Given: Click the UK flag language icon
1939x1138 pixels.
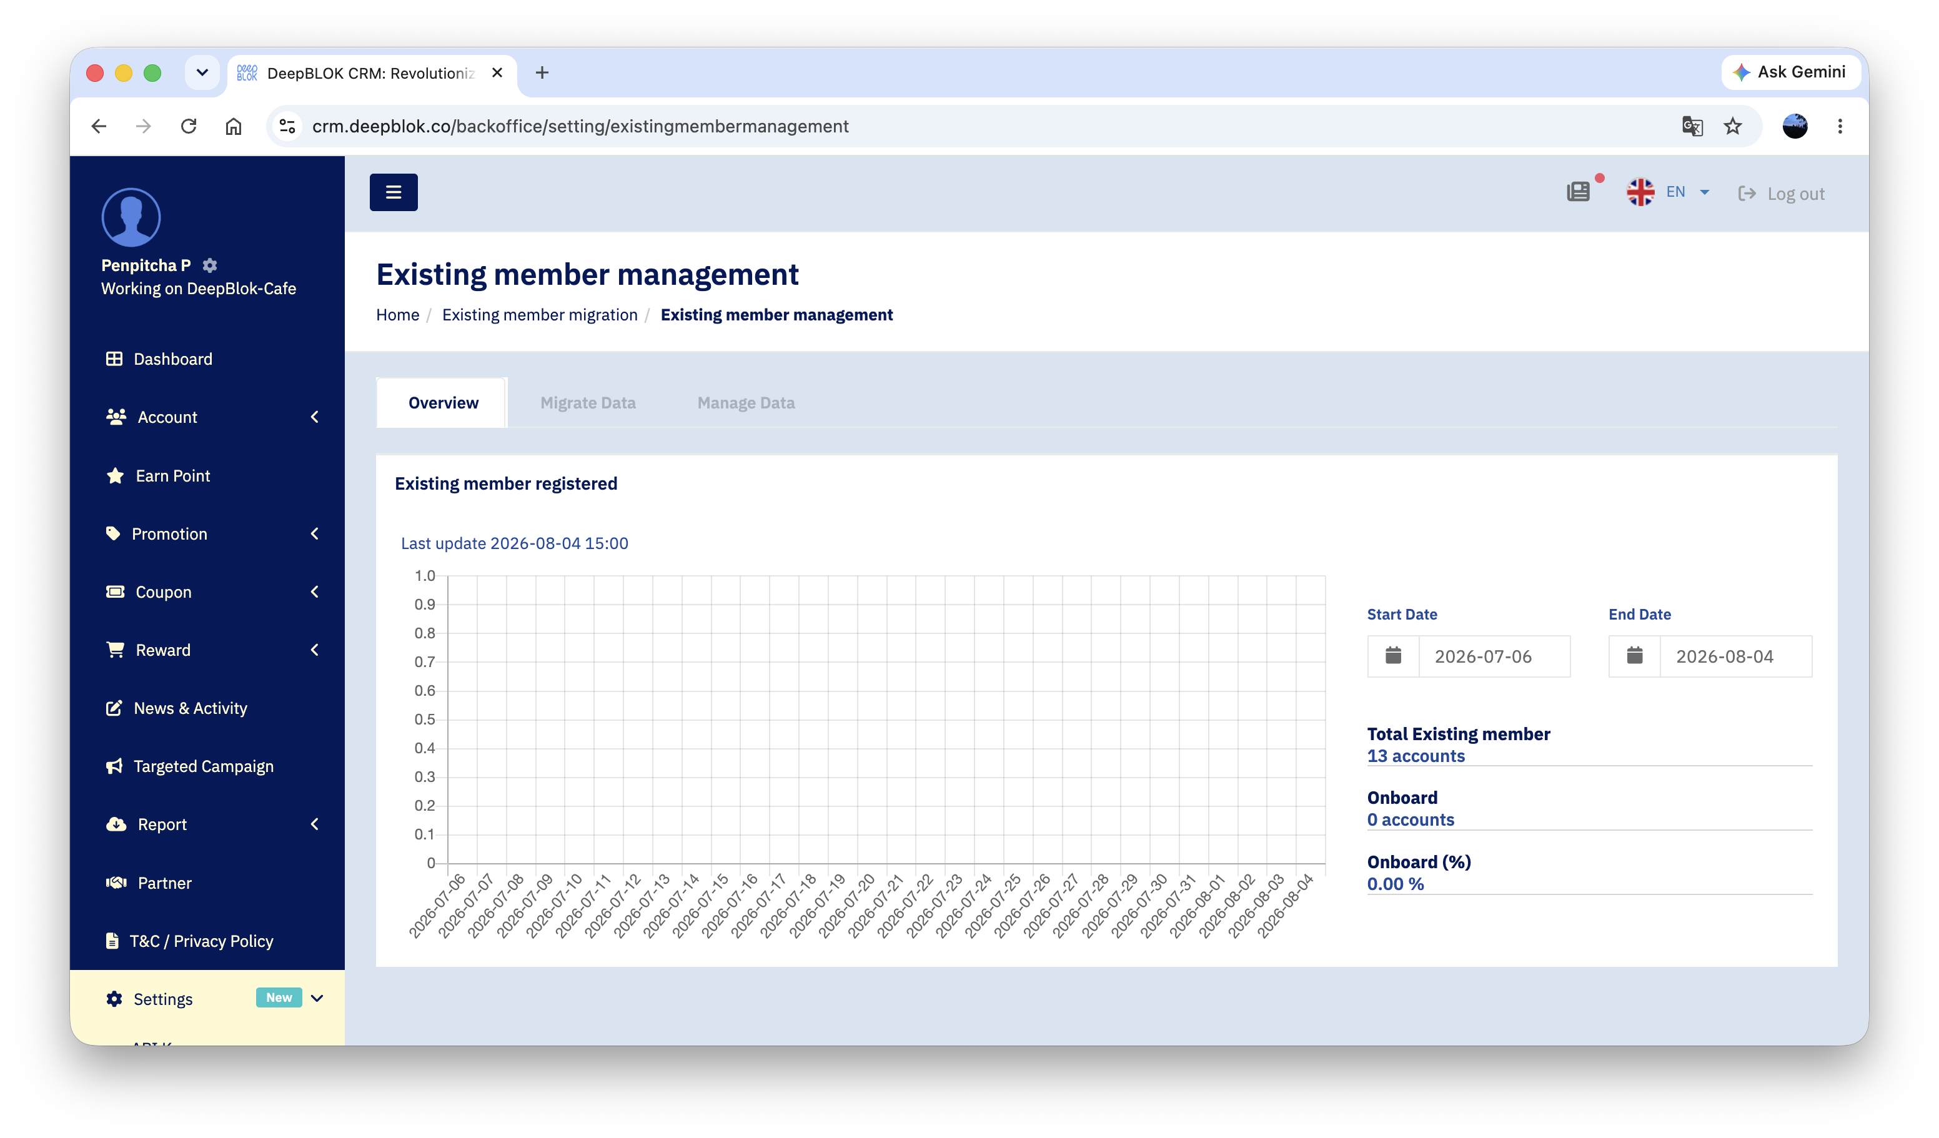Looking at the screenshot, I should pos(1640,192).
